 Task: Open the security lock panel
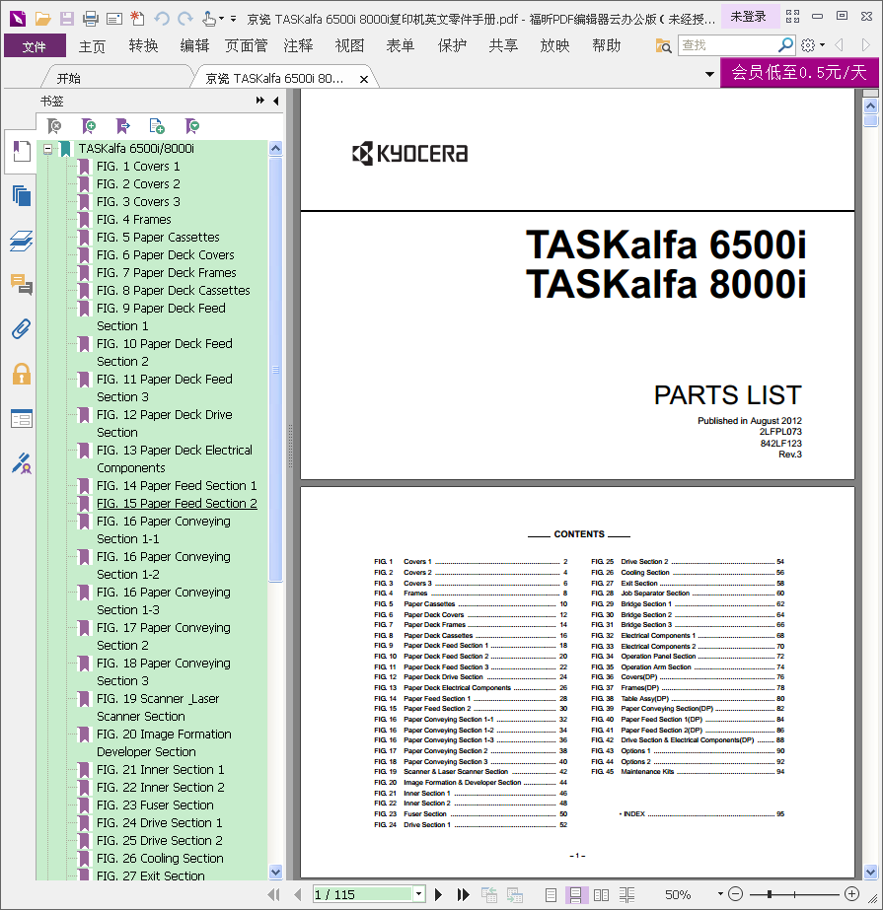22,374
